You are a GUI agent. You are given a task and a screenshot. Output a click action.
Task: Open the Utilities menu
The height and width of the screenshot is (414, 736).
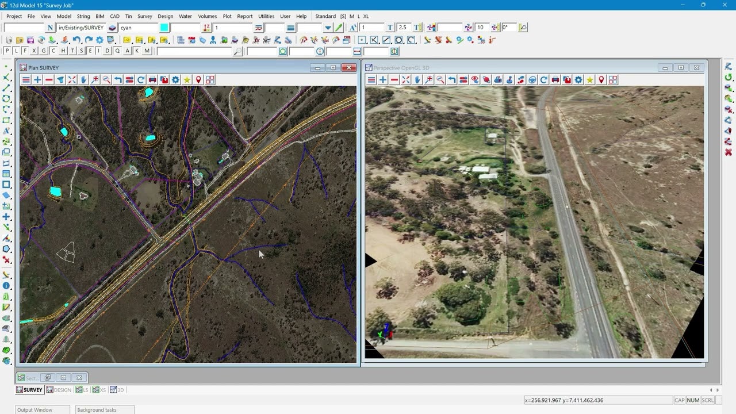click(266, 16)
